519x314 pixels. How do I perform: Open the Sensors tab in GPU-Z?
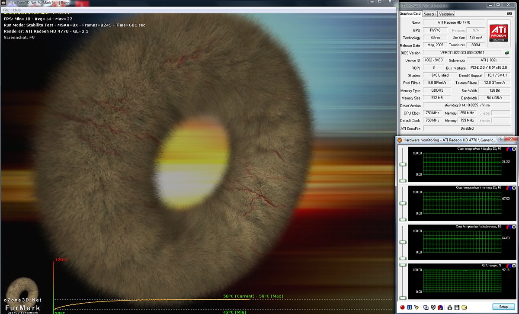429,14
